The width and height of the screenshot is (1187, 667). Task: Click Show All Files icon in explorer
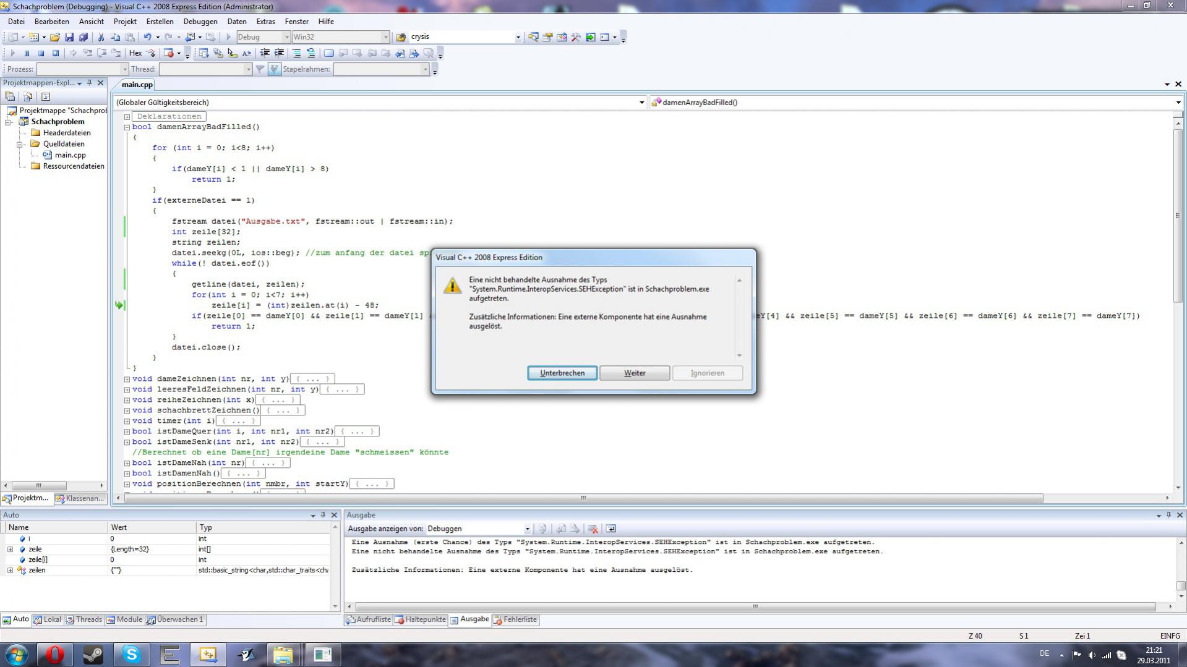point(28,96)
